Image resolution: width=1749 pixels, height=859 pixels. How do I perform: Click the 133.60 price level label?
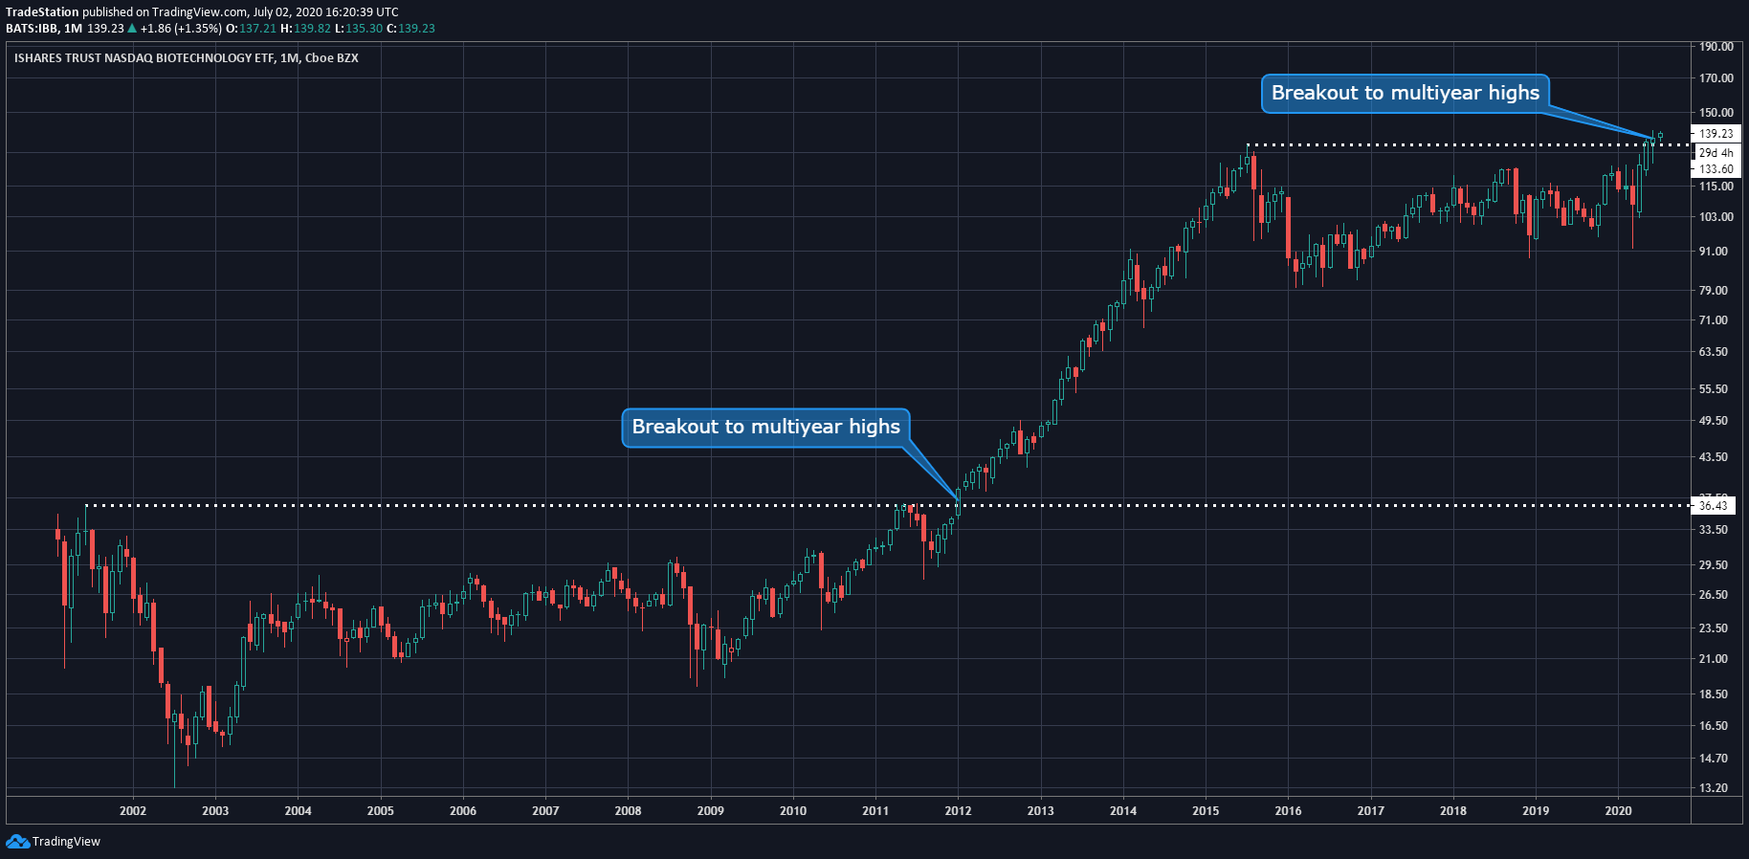coord(1716,169)
